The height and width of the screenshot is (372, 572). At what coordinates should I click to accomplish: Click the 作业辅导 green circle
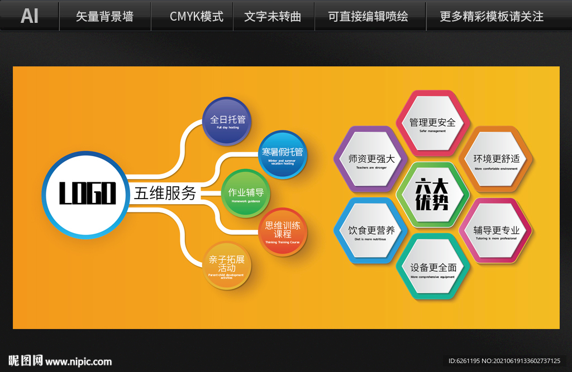[x=246, y=194]
